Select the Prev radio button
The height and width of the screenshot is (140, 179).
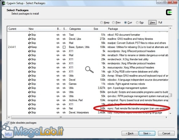[113, 22]
